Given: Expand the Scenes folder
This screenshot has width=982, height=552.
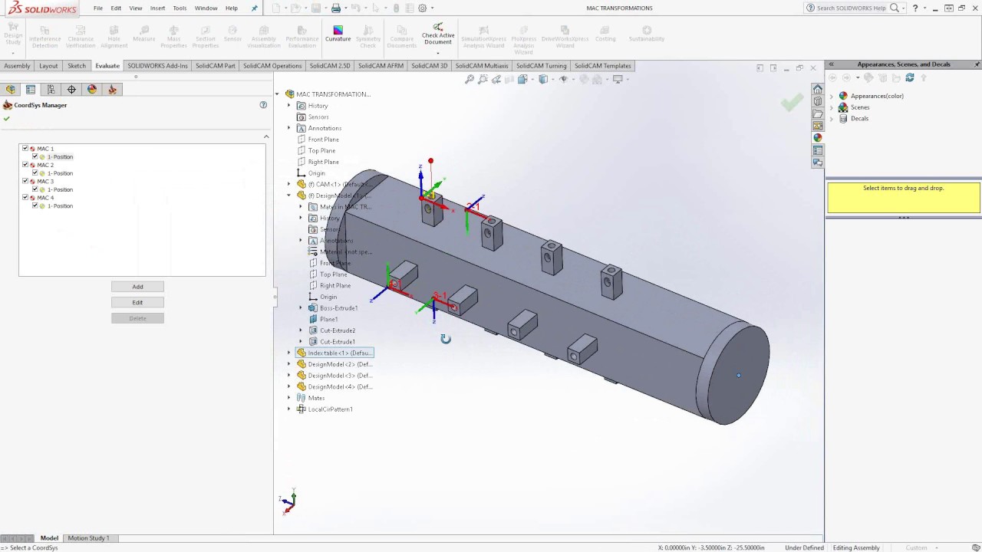Looking at the screenshot, I should click(832, 107).
